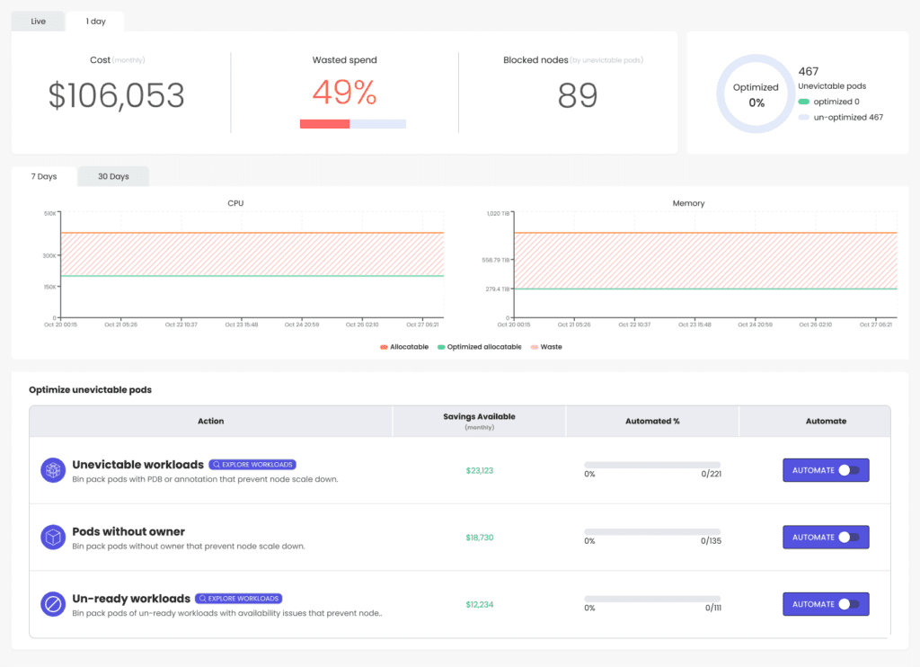Click the un-optimized legend dot

(804, 118)
